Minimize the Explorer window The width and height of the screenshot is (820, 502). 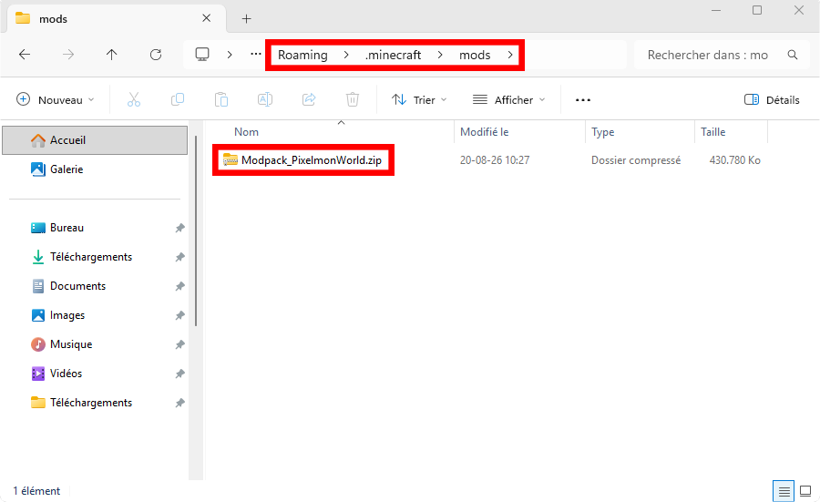[x=716, y=10]
